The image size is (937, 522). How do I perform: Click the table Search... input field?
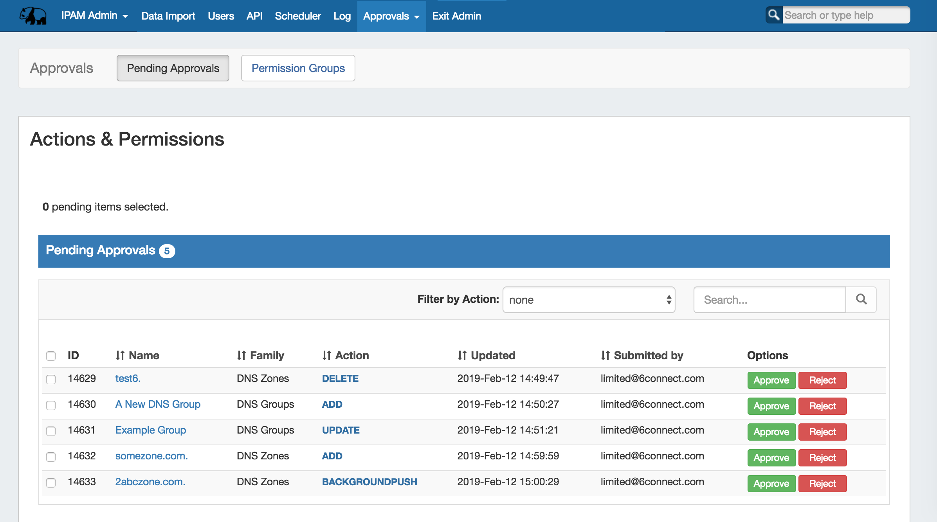coord(769,300)
